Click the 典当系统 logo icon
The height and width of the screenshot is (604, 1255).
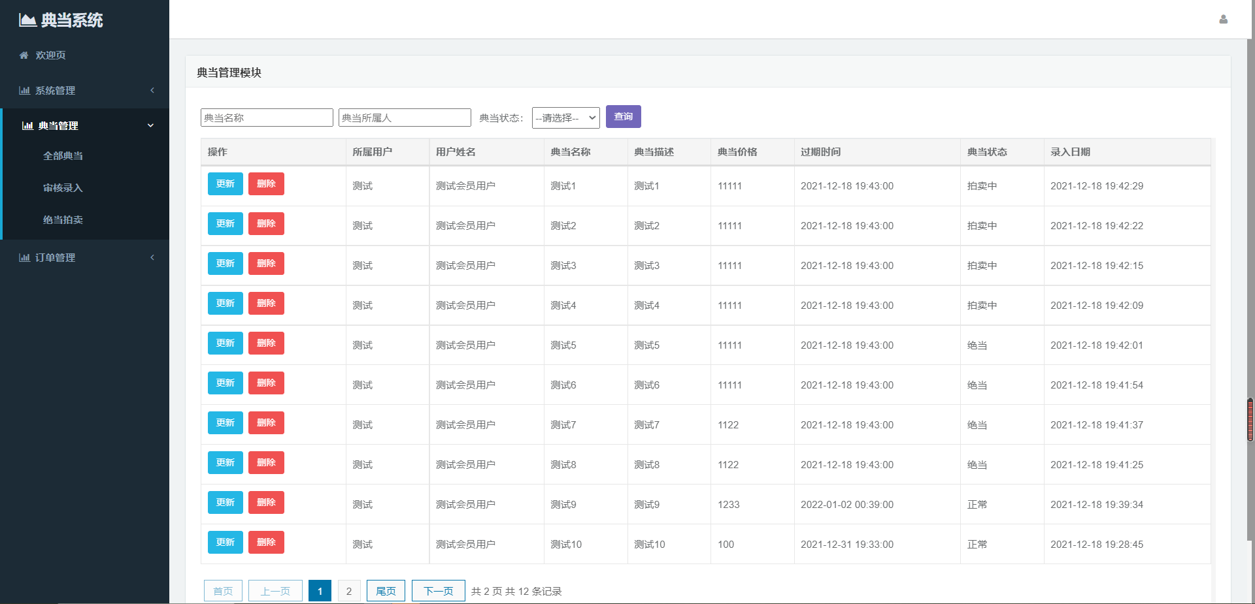pyautogui.click(x=27, y=20)
